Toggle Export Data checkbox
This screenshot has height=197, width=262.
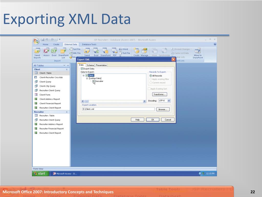tap(82, 68)
